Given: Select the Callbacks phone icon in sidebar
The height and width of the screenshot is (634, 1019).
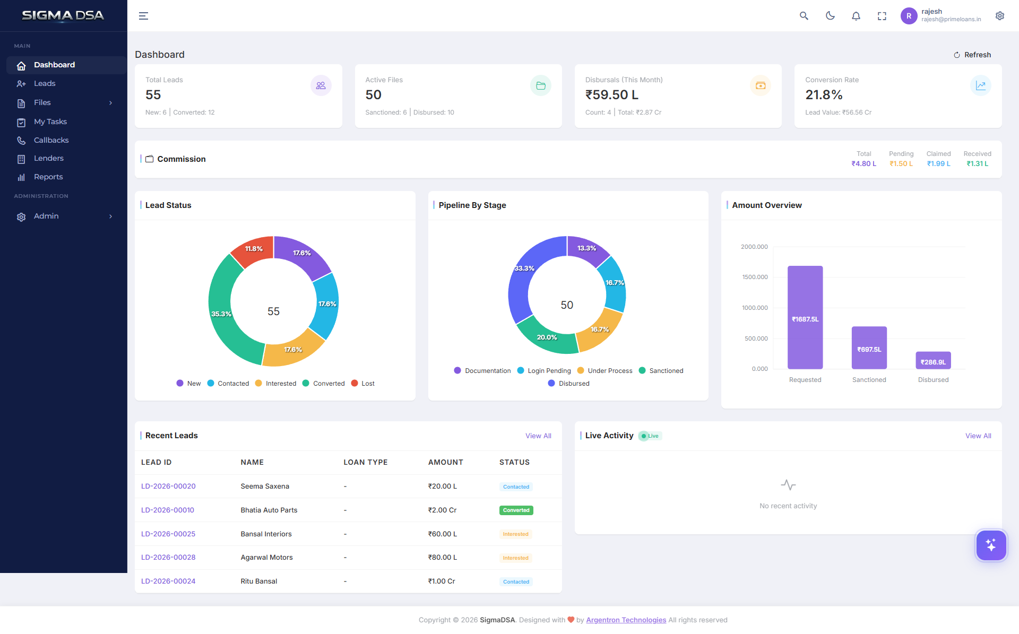Looking at the screenshot, I should pos(21,140).
